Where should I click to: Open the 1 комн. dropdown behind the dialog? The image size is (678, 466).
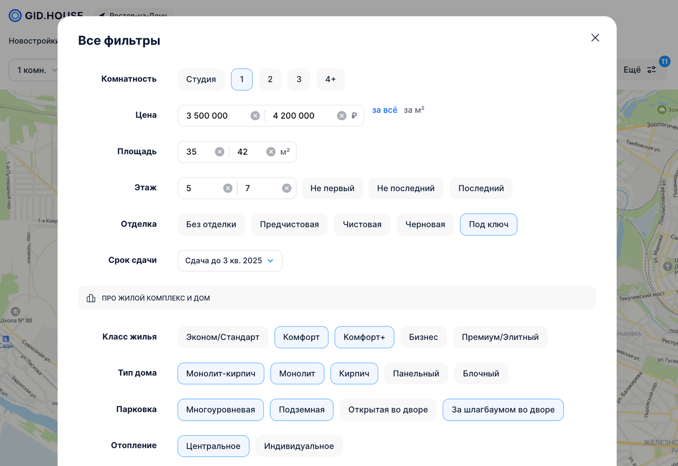click(x=33, y=70)
